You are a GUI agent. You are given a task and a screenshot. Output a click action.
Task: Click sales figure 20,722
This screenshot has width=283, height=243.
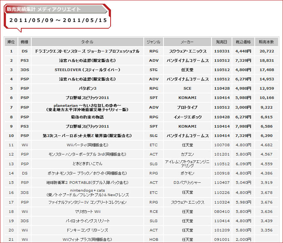[x=267, y=51]
